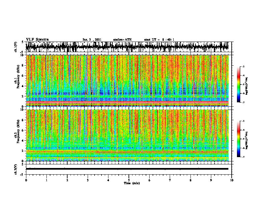
Task: Click the "ch.3(V)" axis label
Action: (x=16, y=169)
